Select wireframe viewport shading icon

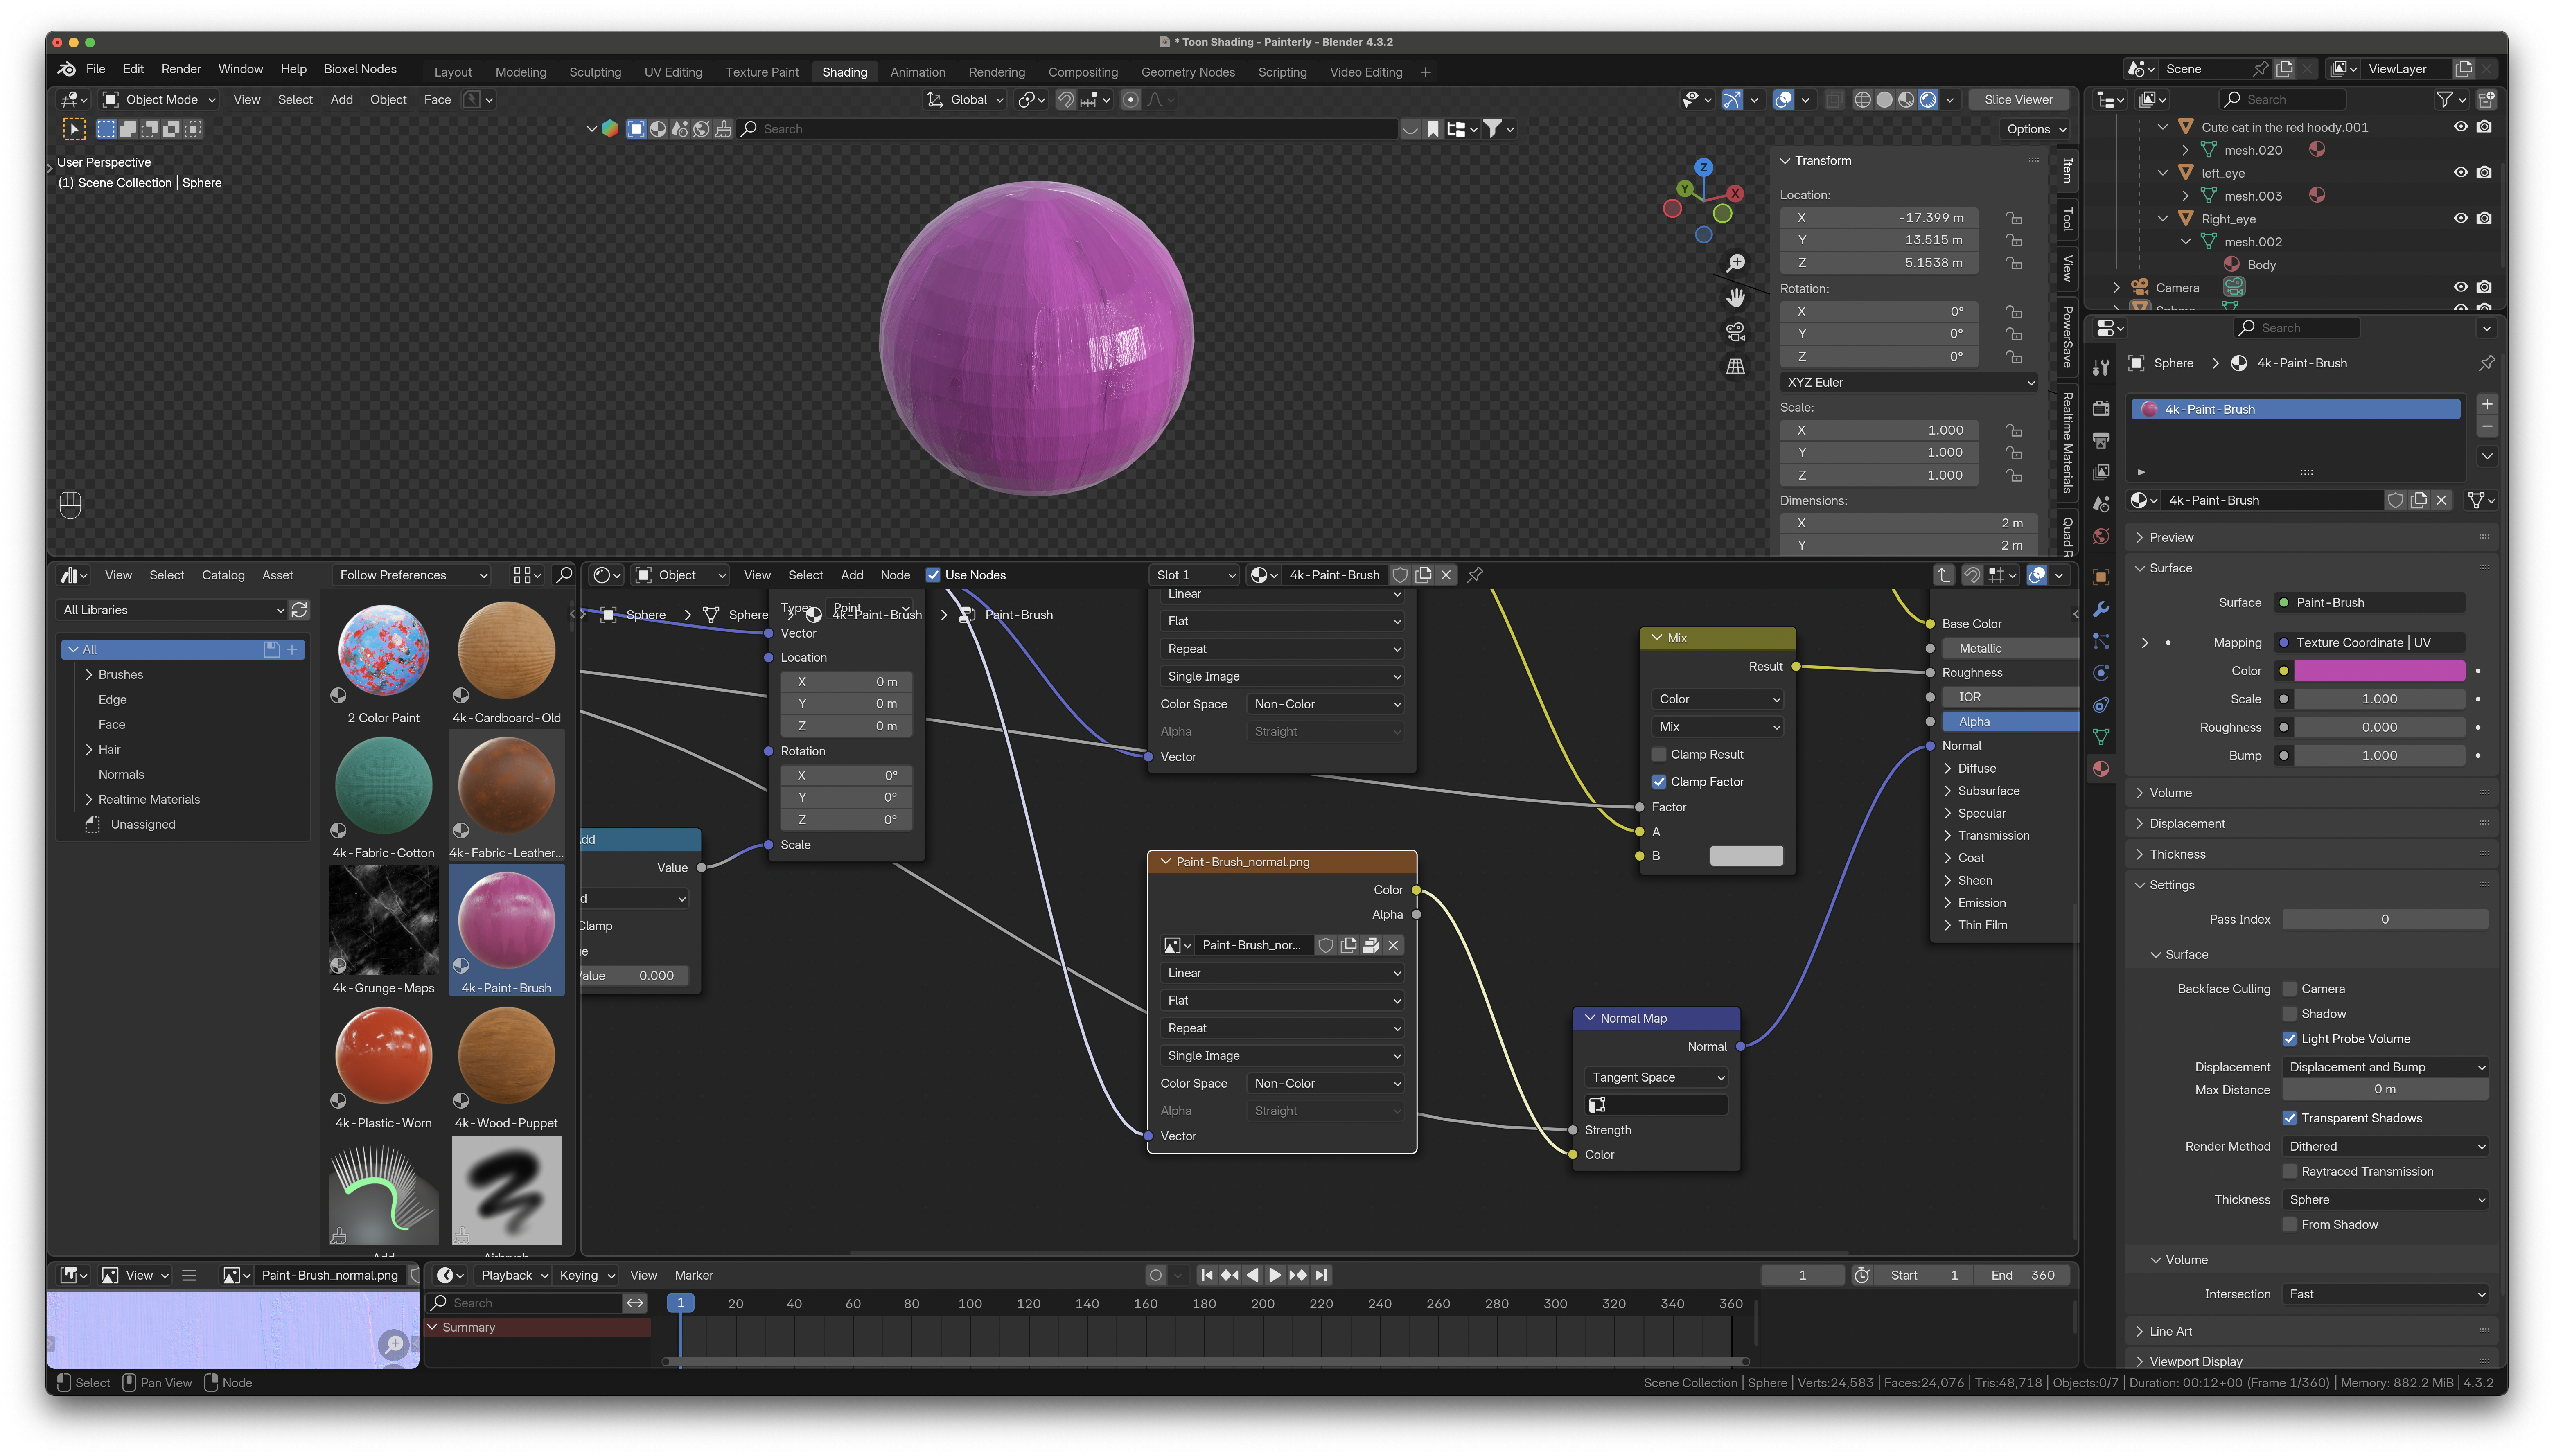point(1862,99)
